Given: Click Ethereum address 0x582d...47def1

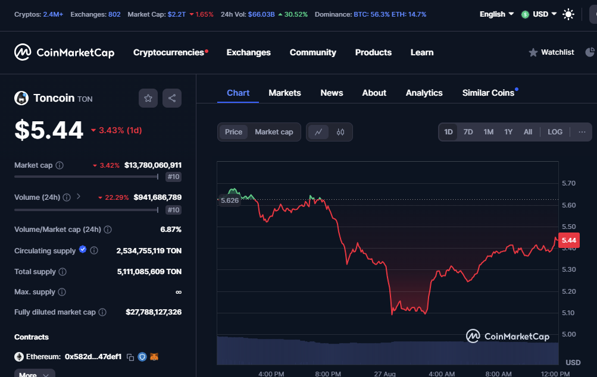Looking at the screenshot, I should (x=93, y=357).
